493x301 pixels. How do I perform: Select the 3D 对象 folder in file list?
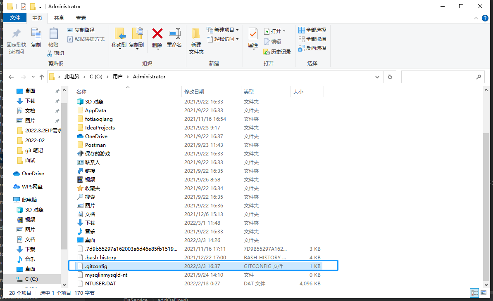94,102
